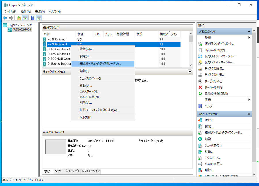The image size is (259, 186).
Task: Collapse the ws2012r2vm03 actions section
Action: pyautogui.click(x=249, y=114)
